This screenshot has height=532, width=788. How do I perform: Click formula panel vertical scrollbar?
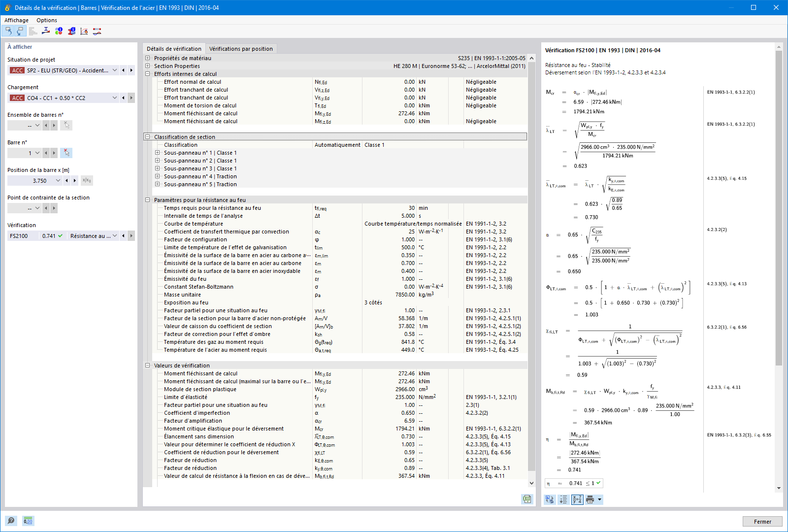coord(779,208)
